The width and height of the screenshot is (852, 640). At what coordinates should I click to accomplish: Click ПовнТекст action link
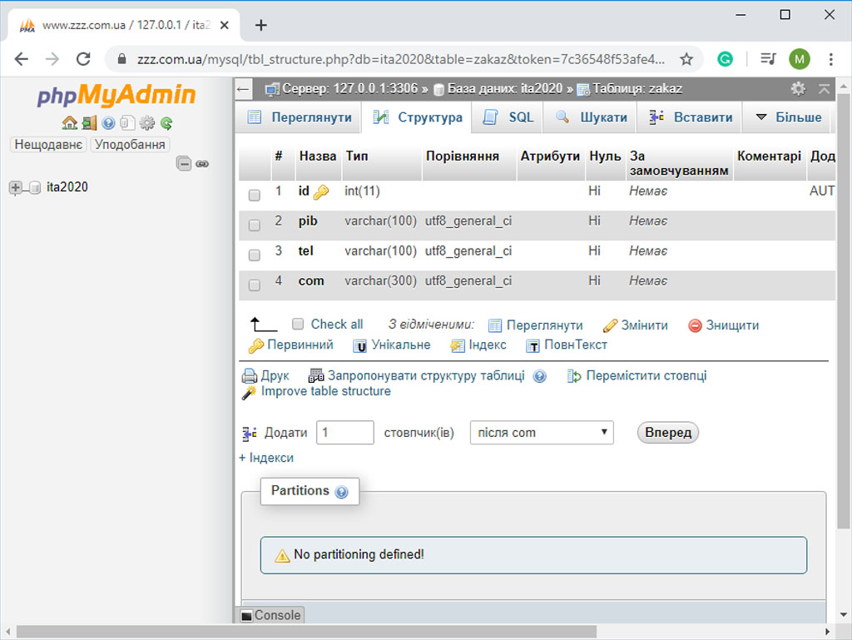click(566, 345)
